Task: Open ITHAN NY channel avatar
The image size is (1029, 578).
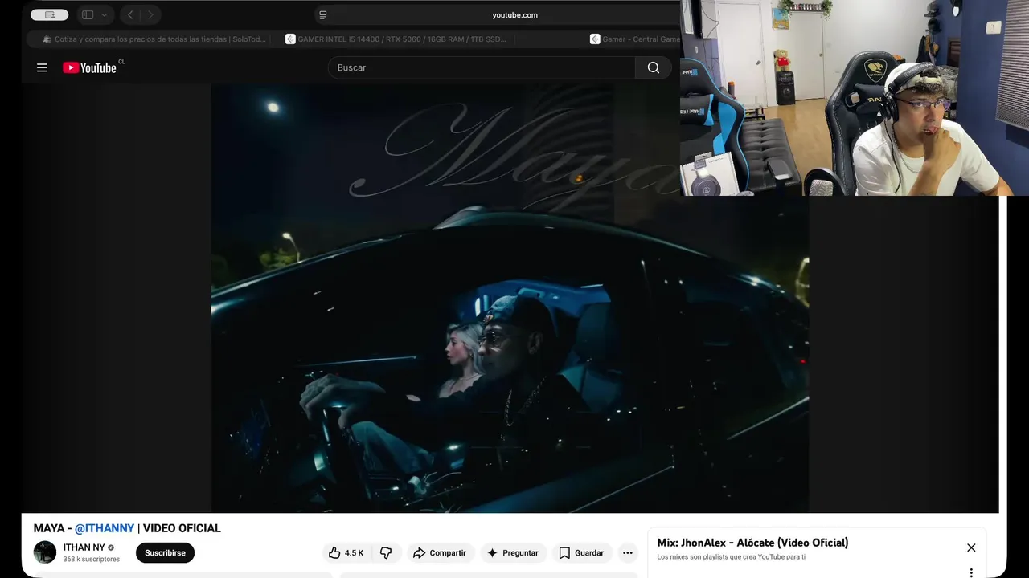Action: click(x=45, y=552)
